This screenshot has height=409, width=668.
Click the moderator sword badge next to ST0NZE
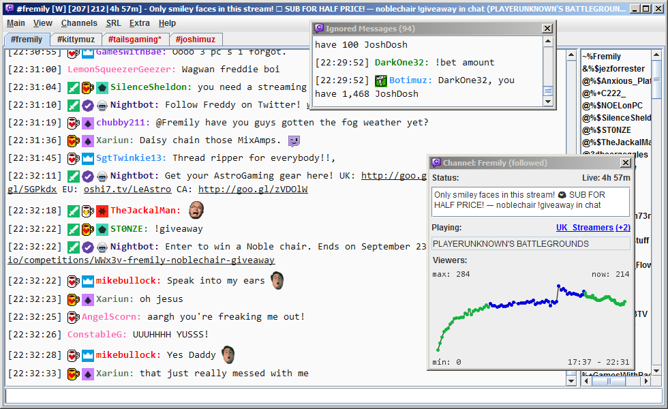(x=74, y=229)
